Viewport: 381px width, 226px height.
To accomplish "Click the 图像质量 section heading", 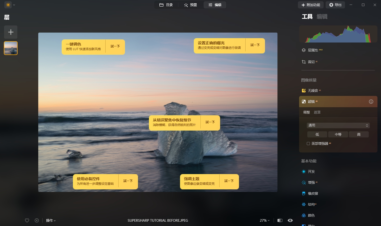I will click(309, 80).
